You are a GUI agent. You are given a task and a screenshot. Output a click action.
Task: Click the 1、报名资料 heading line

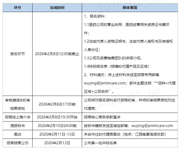pos(95,16)
